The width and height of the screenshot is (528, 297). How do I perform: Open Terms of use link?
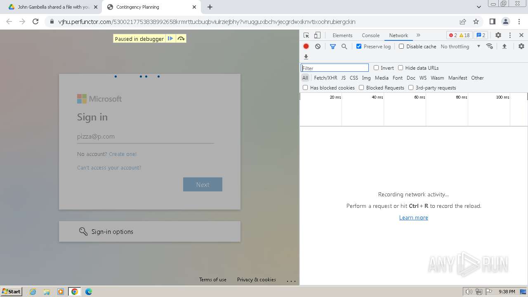(x=212, y=280)
